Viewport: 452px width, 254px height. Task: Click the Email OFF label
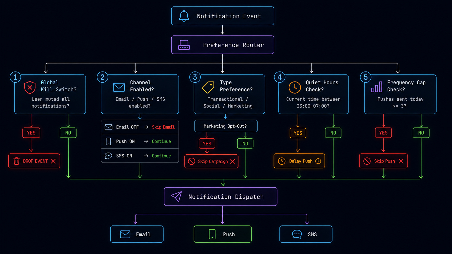click(127, 127)
